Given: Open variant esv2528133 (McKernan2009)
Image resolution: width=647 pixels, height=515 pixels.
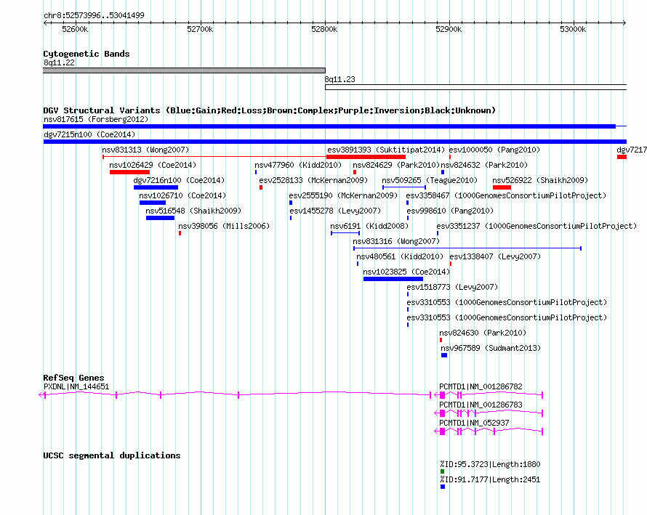Looking at the screenshot, I should (x=313, y=180).
